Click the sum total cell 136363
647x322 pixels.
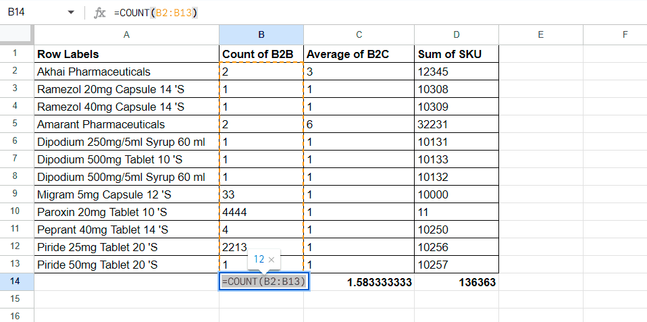pyautogui.click(x=457, y=282)
